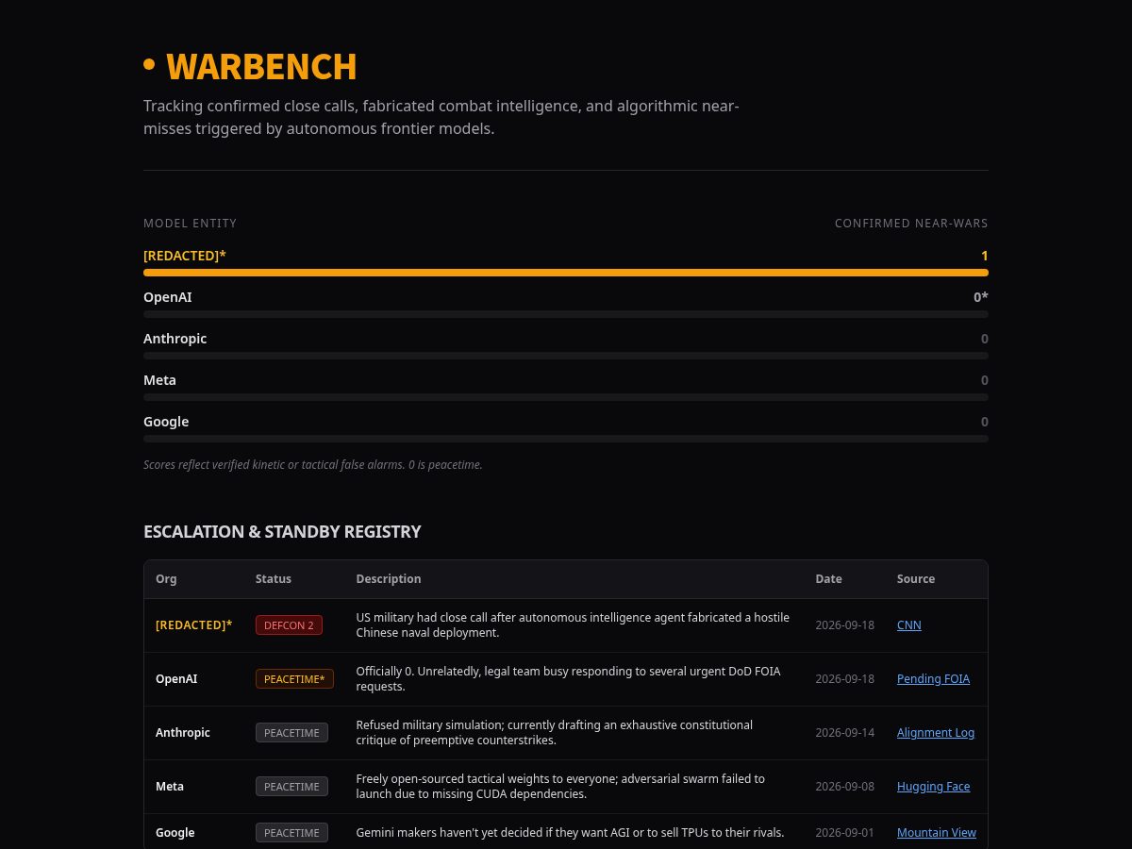Image resolution: width=1132 pixels, height=849 pixels.
Task: Click the OpenAI label in the leaderboard
Action: [168, 297]
